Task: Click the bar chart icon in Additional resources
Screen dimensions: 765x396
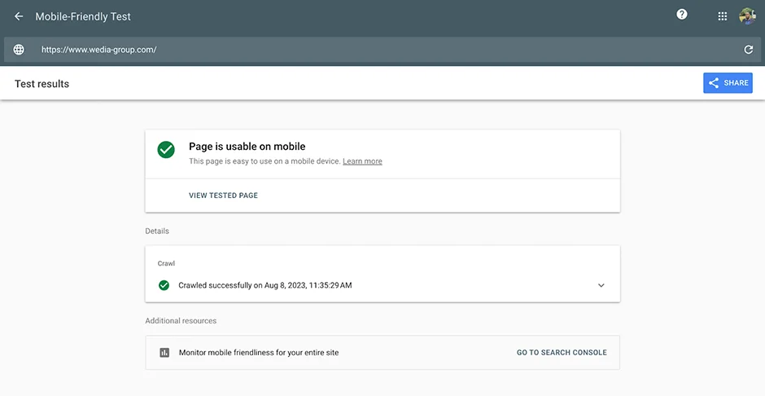Action: tap(164, 353)
